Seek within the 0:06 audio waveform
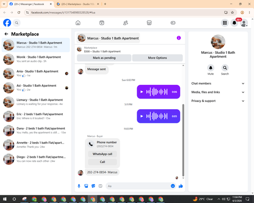This screenshot has height=203, width=254. point(157,92)
